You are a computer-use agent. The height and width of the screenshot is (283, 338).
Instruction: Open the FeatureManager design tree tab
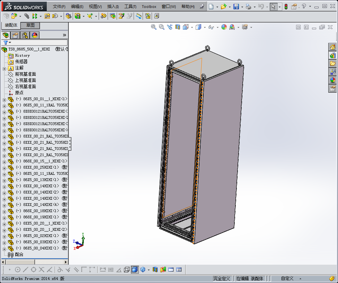tap(6, 35)
